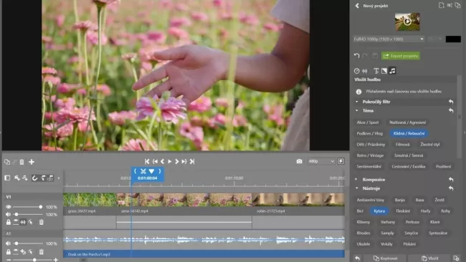Take a snapshot with the camera icon
The width and height of the screenshot is (466, 262).
point(299,161)
